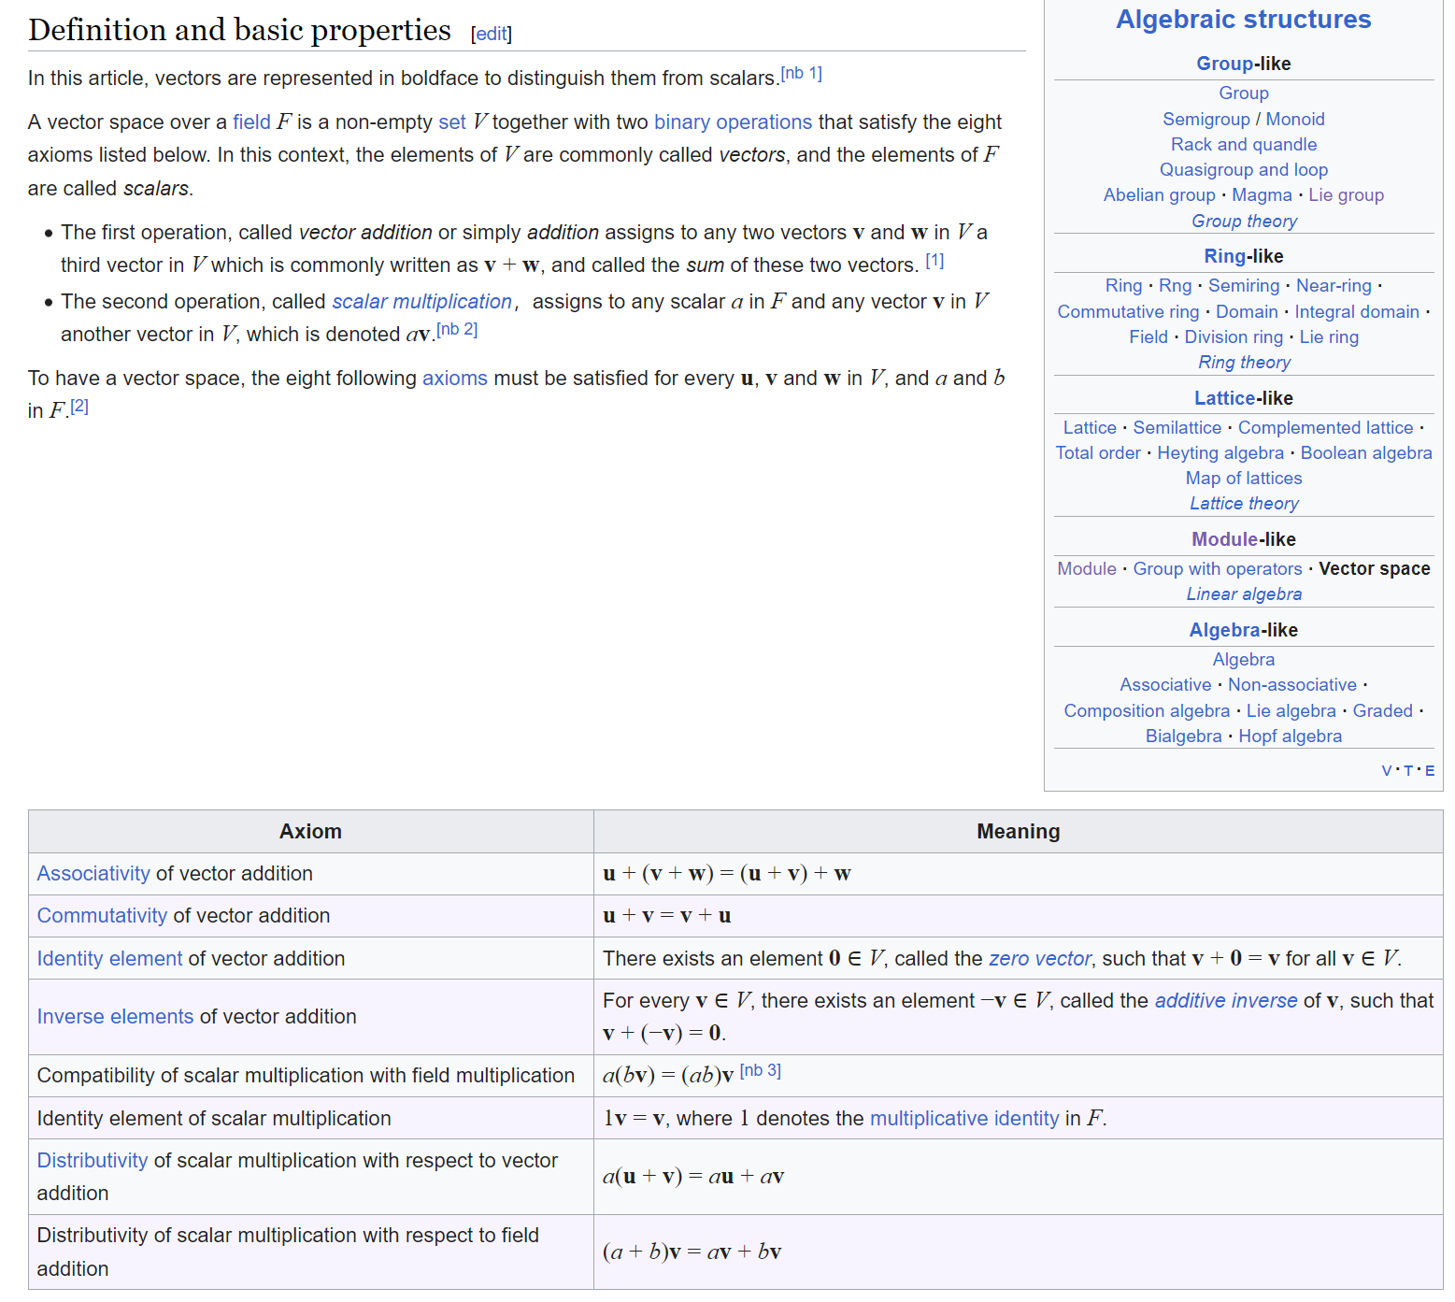Open the 'Rack and quandle' link
1455x1302 pixels.
pyautogui.click(x=1243, y=145)
